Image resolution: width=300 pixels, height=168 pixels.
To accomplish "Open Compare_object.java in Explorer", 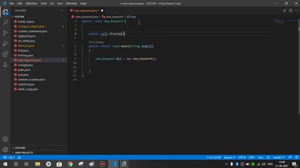I will [31, 27].
